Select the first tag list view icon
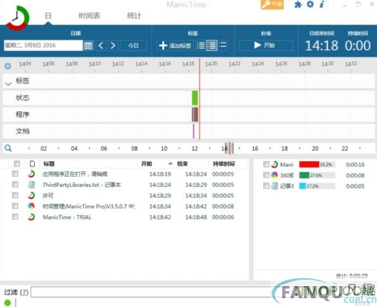This screenshot has height=307, width=377. pos(201,45)
